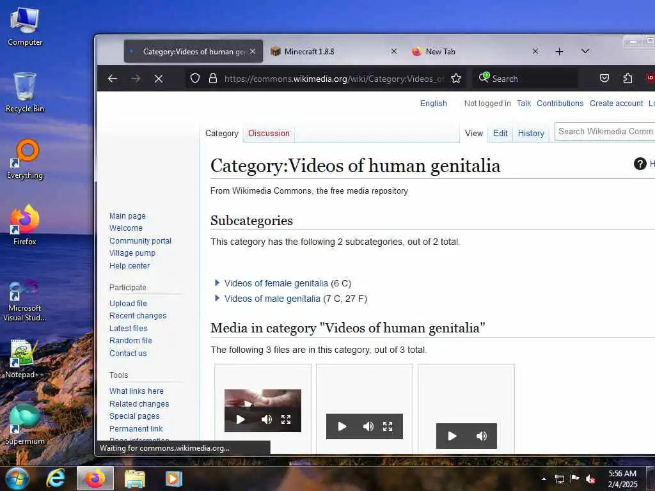Open the Community portal link
Viewport: 655px width, 491px height.
[140, 241]
